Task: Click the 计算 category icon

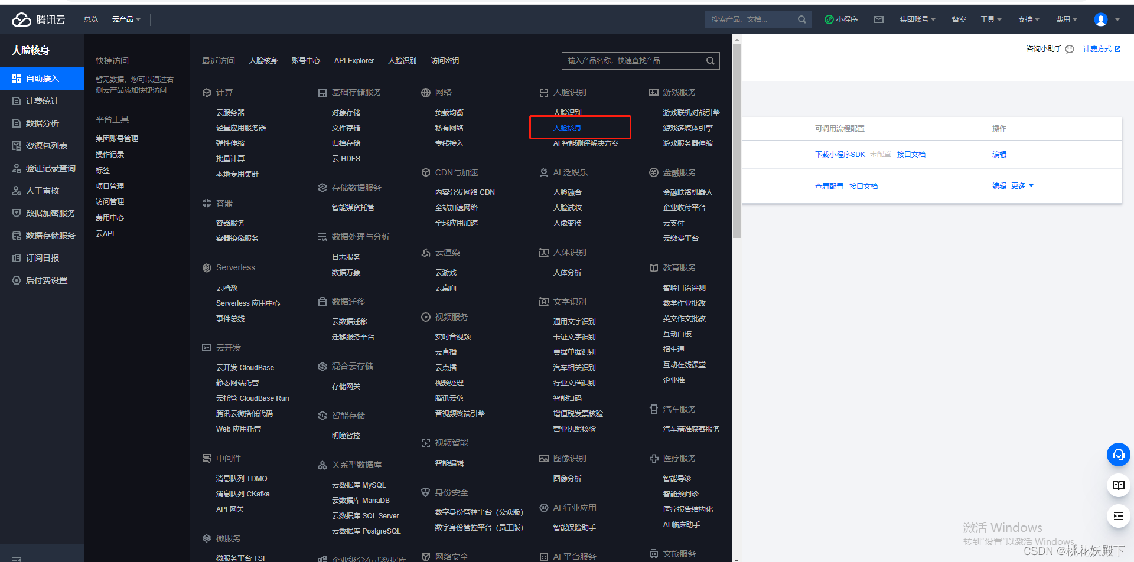Action: click(x=207, y=93)
